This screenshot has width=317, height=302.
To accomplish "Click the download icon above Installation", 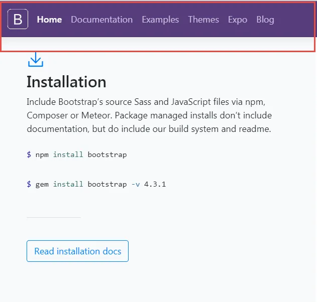I will [x=36, y=60].
